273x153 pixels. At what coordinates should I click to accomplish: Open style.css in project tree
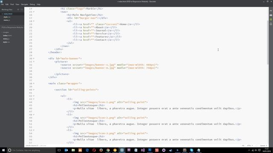click(6, 42)
